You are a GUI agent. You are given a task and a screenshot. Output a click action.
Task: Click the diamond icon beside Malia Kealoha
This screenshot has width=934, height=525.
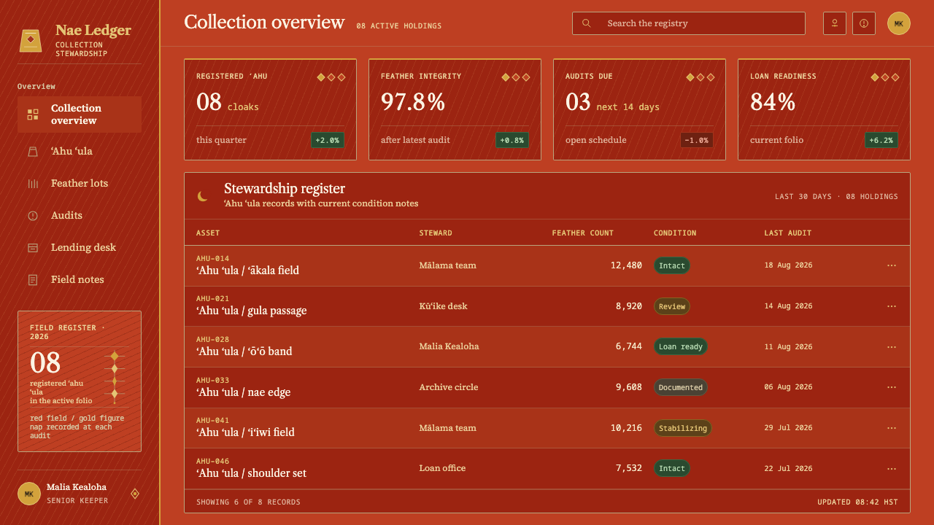135,494
